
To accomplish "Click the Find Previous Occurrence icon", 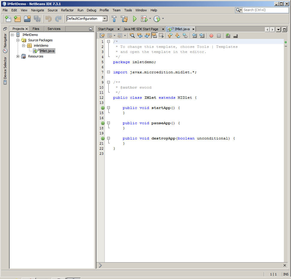I will 140,35.
